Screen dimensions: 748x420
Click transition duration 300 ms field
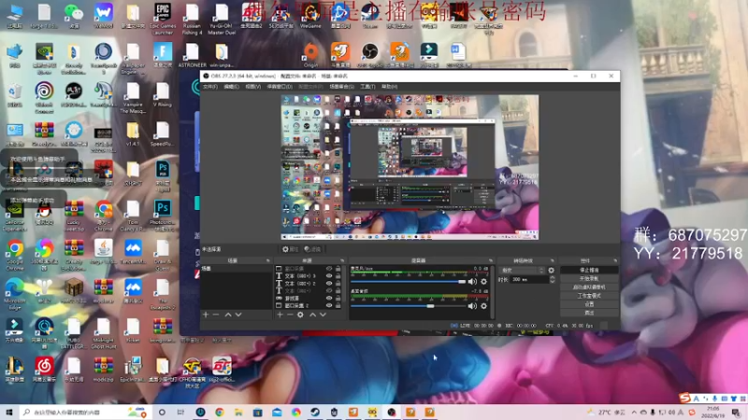(x=529, y=279)
